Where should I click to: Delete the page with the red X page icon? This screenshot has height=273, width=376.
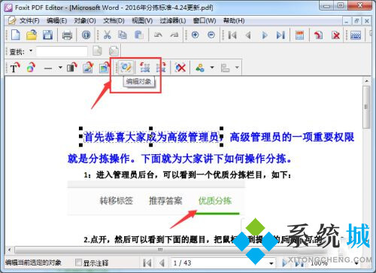[335, 35]
